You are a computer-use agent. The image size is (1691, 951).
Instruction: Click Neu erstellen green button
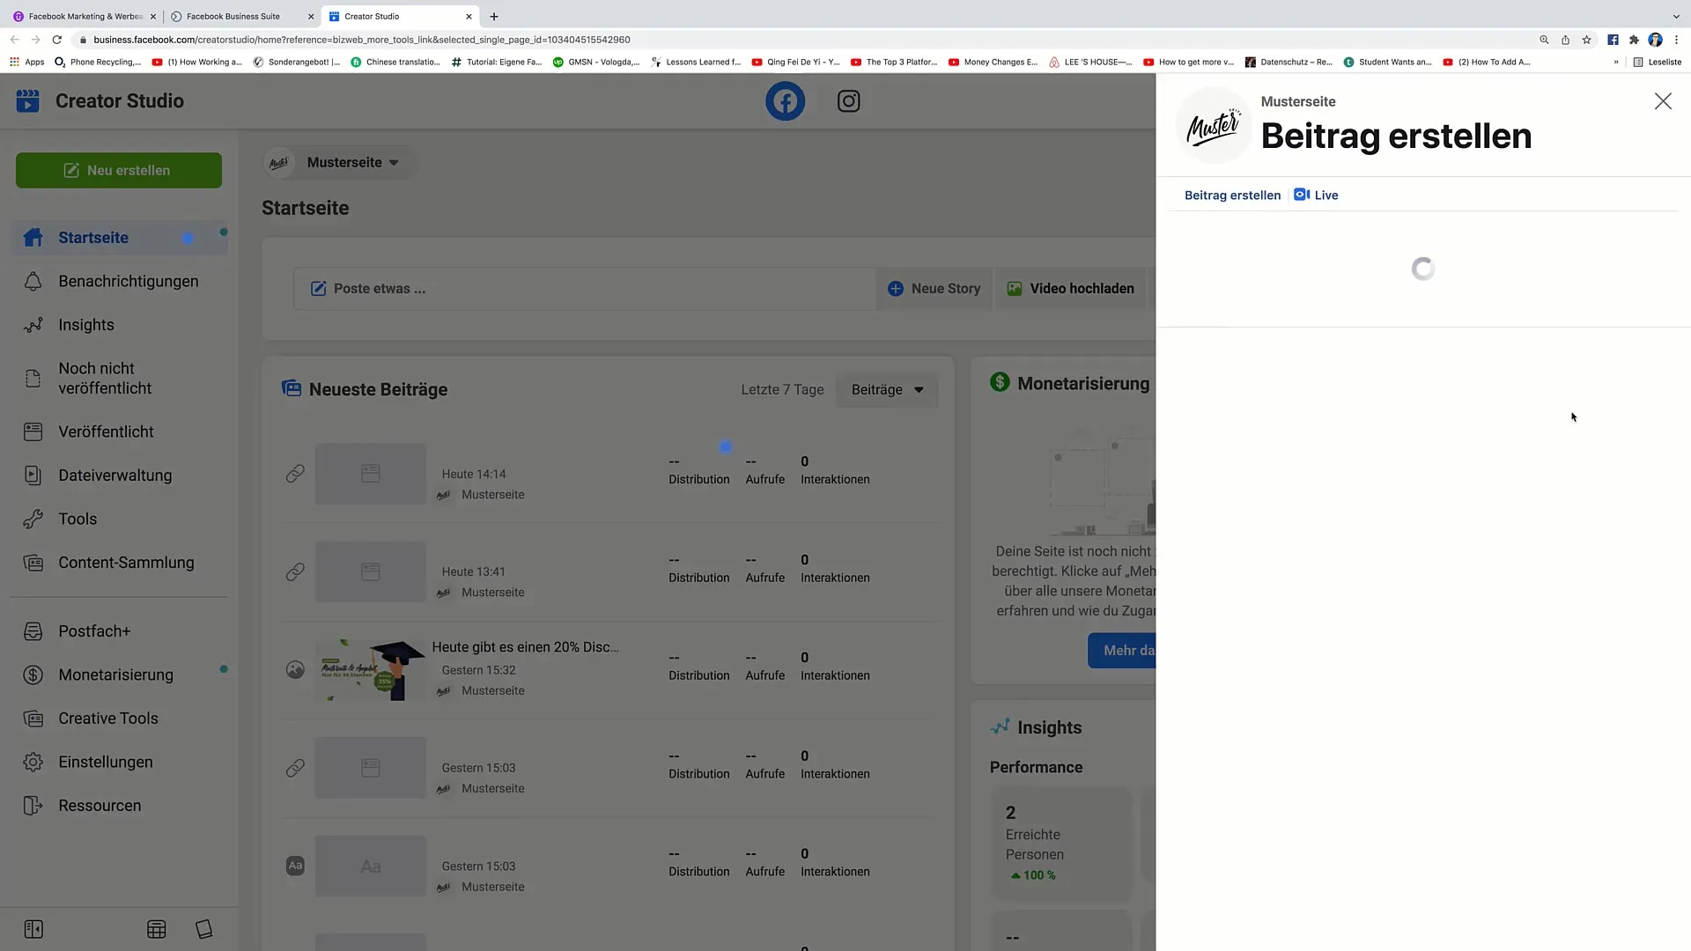117,170
